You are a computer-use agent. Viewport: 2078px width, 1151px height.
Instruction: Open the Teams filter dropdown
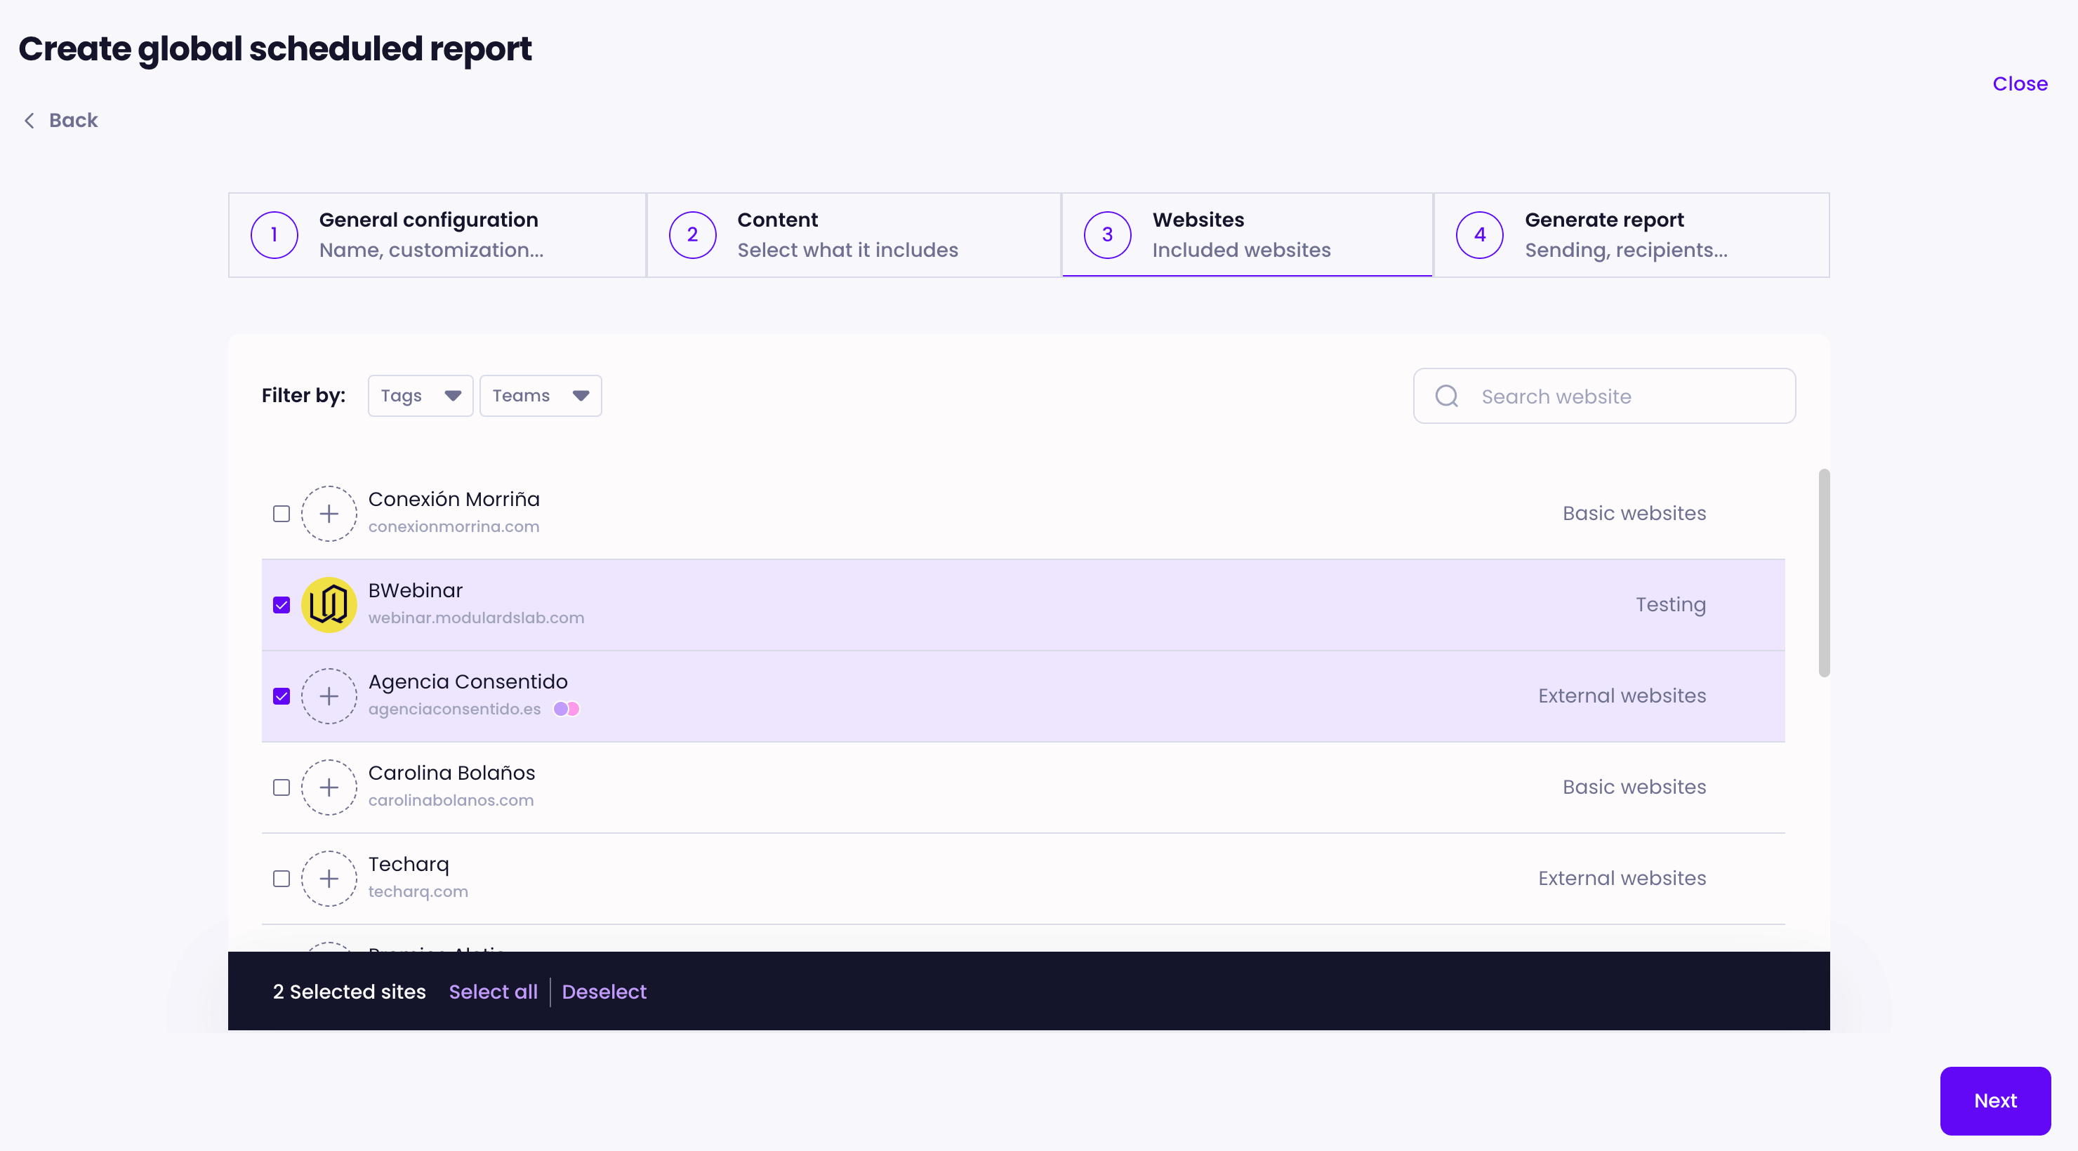[x=540, y=395]
